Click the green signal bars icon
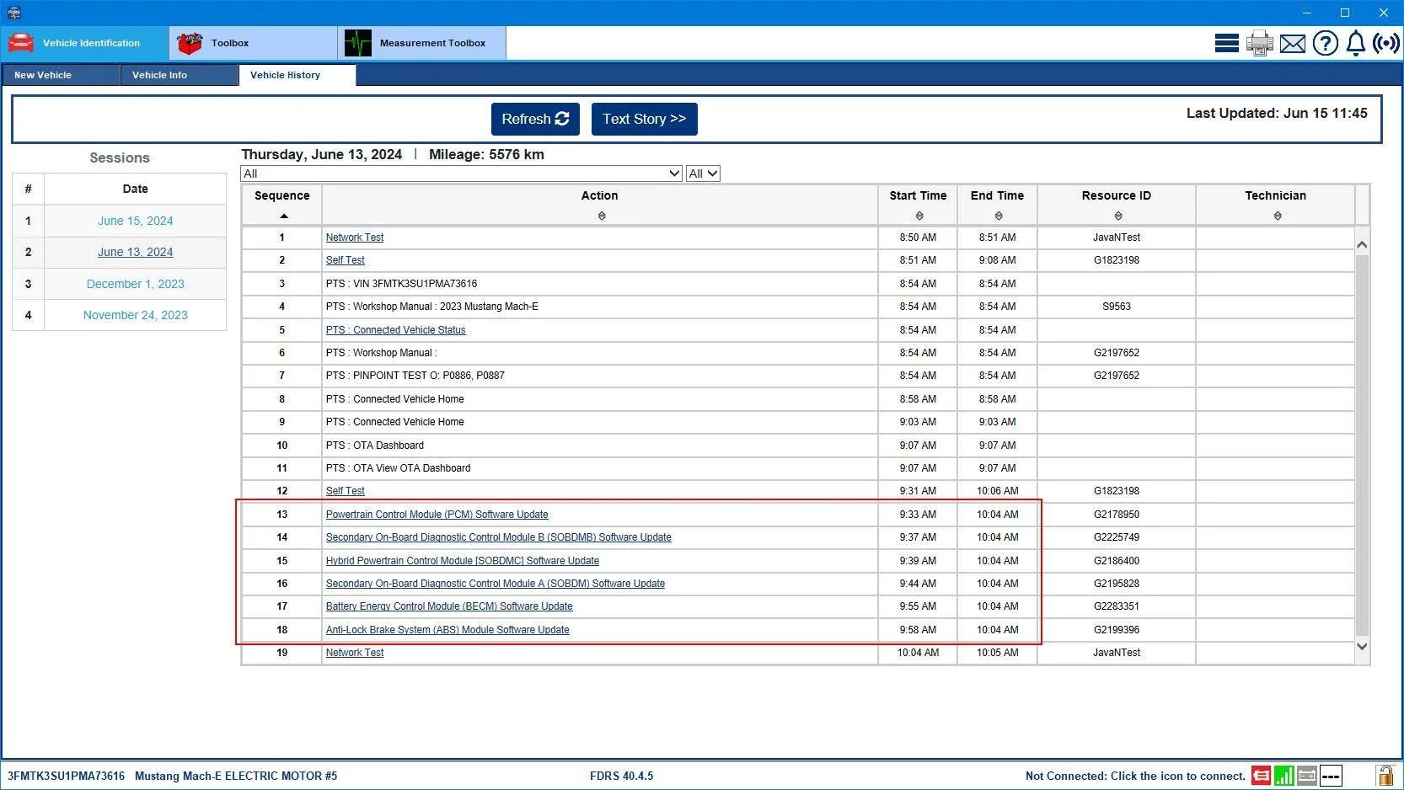This screenshot has width=1404, height=790. point(1284,776)
